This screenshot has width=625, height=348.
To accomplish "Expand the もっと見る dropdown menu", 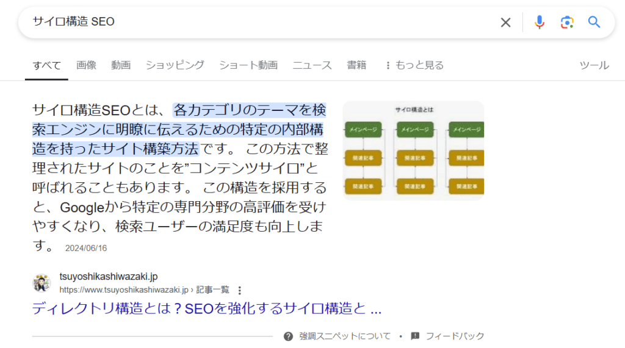I will coord(413,65).
